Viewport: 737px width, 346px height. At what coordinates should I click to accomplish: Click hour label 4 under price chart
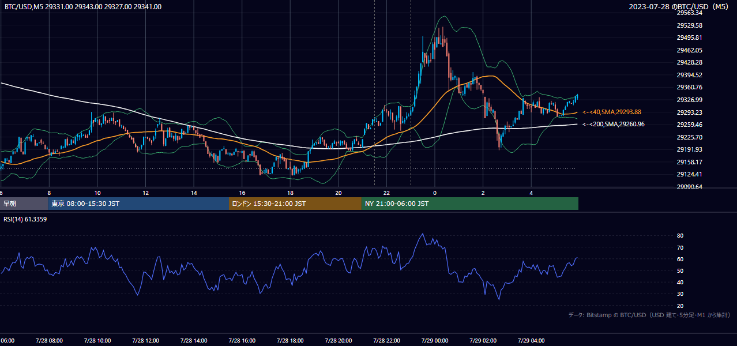click(531, 193)
